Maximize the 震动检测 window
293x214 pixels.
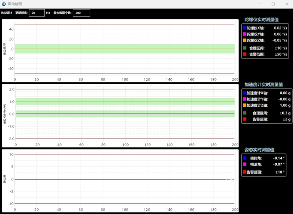coord(273,4)
